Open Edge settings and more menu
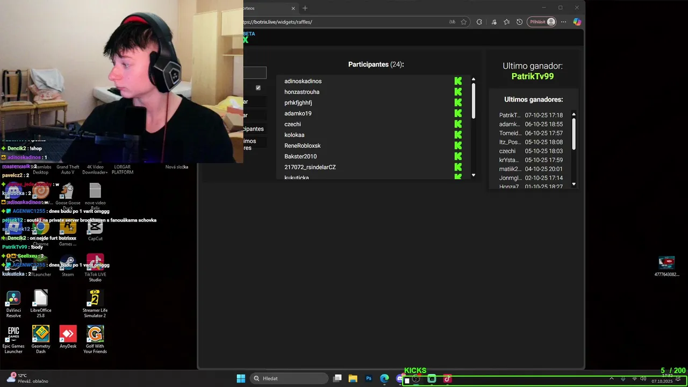The width and height of the screenshot is (688, 387). coord(563,22)
